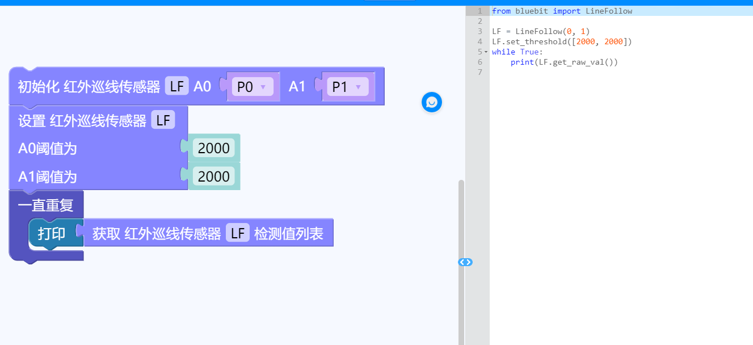Click code line 'from bluebit import LineFollow'
Image resolution: width=753 pixels, height=345 pixels.
pyautogui.click(x=562, y=11)
